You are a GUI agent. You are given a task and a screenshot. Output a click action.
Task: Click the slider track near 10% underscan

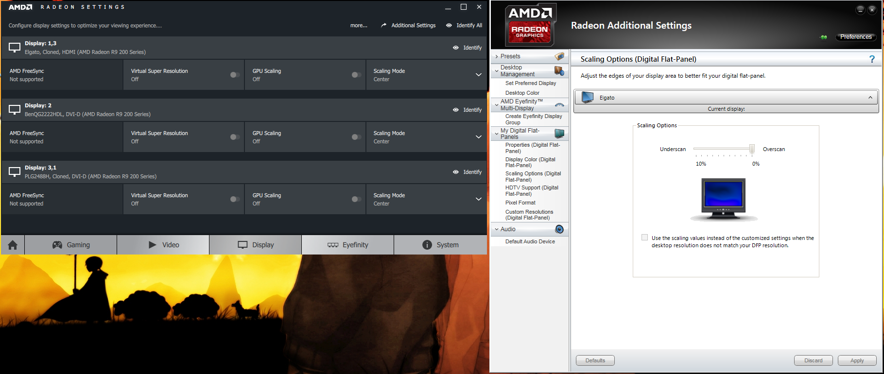696,149
